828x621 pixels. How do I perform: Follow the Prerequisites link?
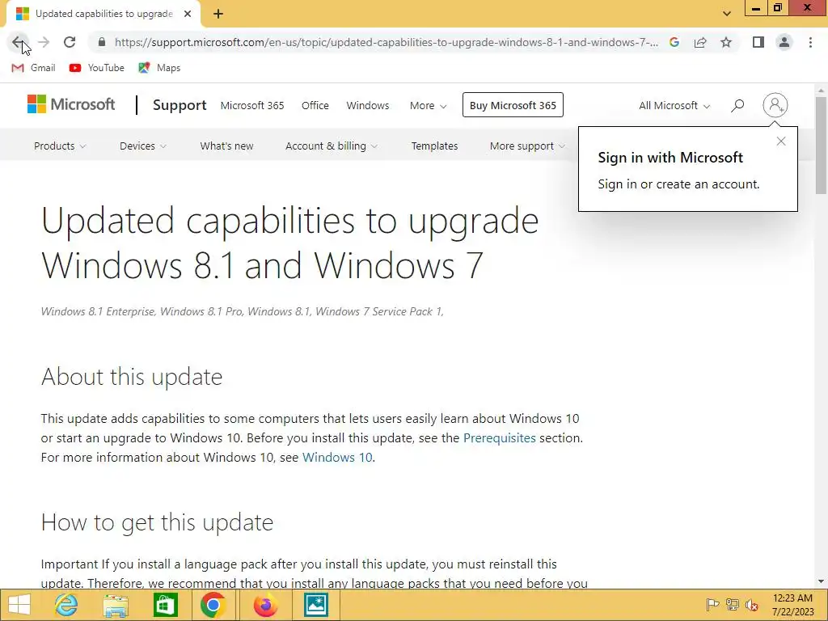499,437
